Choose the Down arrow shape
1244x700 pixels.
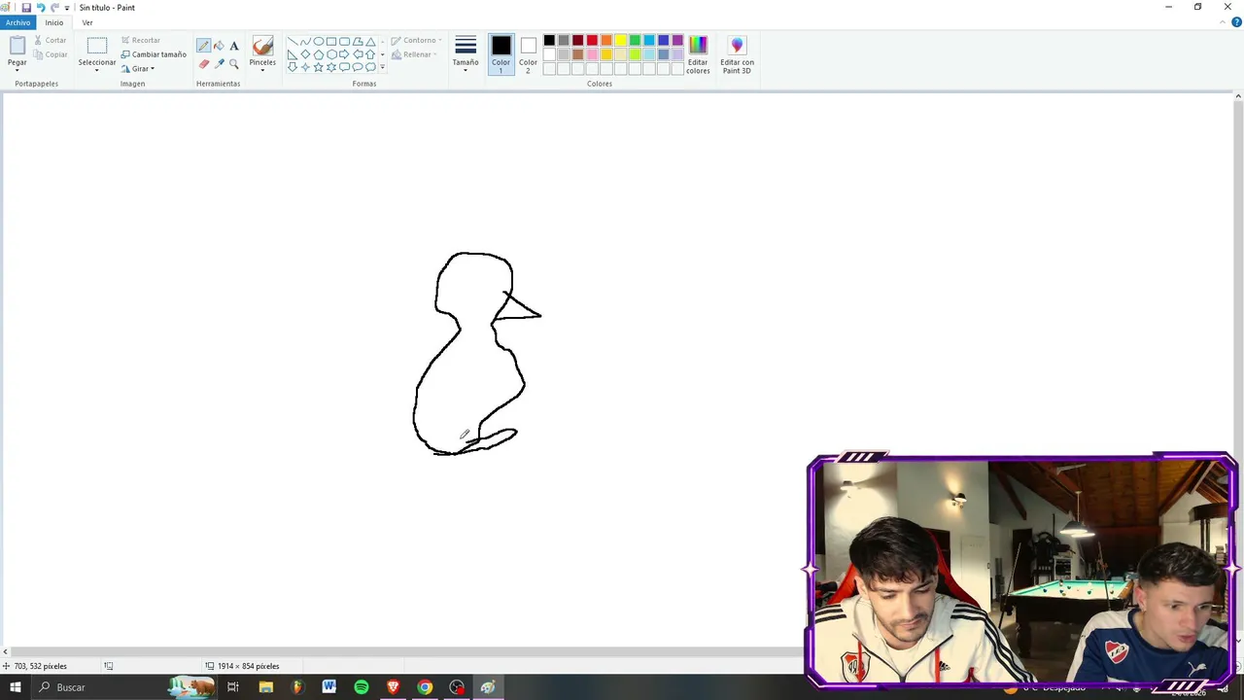(x=293, y=67)
